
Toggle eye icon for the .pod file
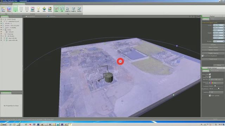pyautogui.click(x=1, y=21)
